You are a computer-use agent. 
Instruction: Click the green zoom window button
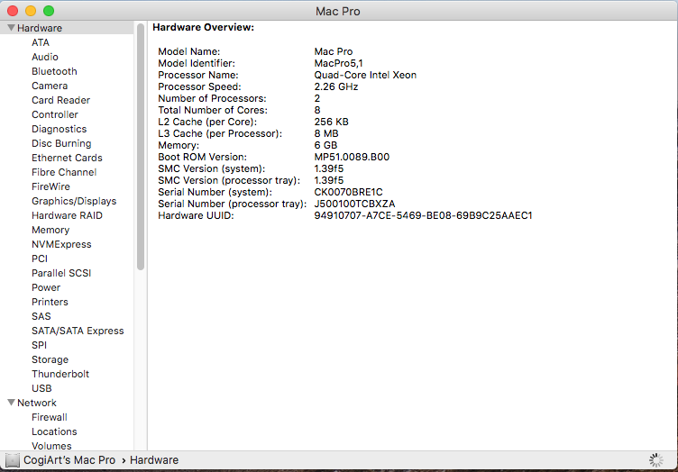pos(49,11)
